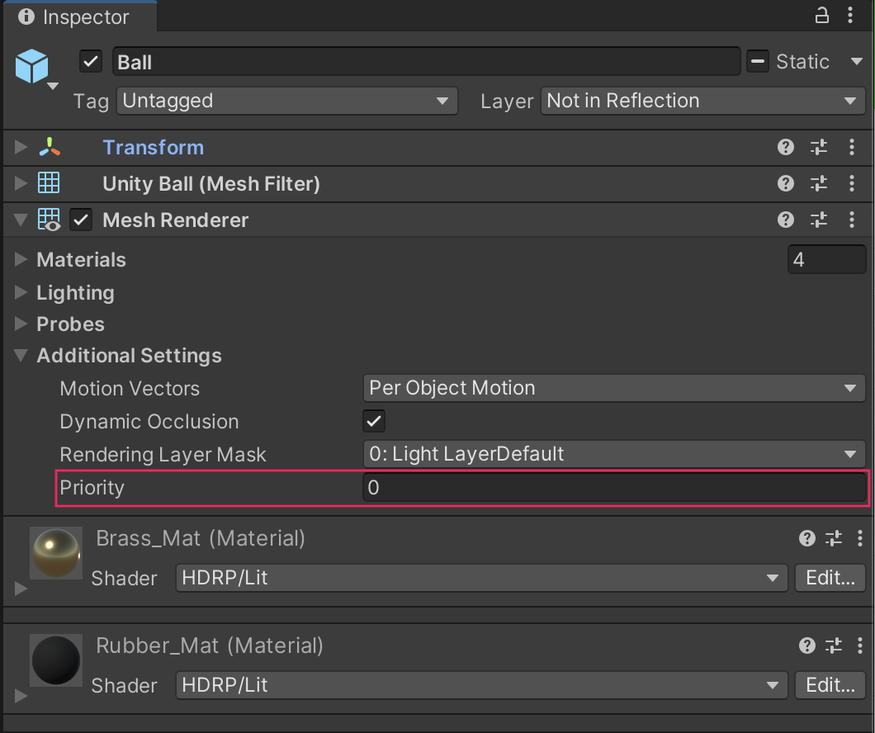Open the Tag dropdown showing Untagged
This screenshot has height=733, width=875.
click(286, 101)
